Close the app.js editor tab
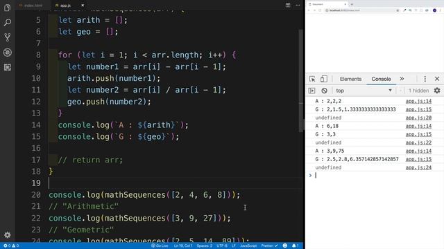The height and width of the screenshot is (249, 444). click(x=83, y=5)
